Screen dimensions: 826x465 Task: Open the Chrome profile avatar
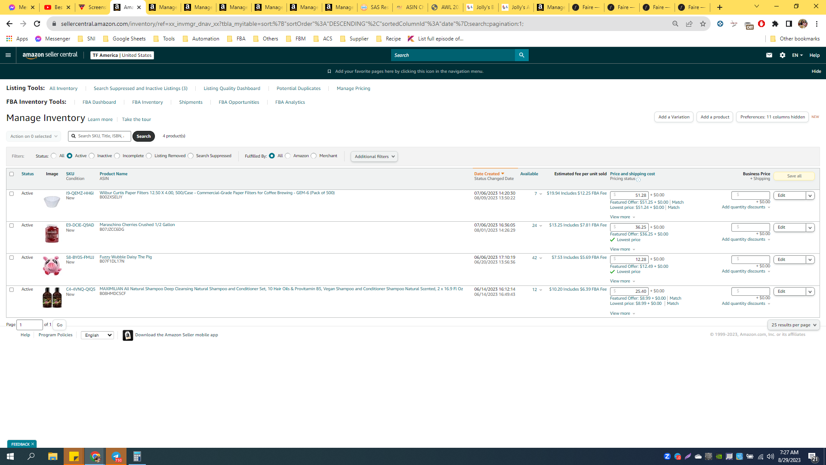(803, 24)
